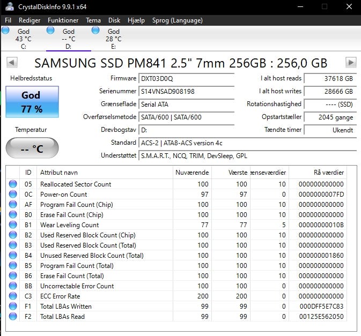Image resolution: width=361 pixels, height=336 pixels.
Task: Select the Wear Leveling Count attribute name
Action: coord(70,225)
